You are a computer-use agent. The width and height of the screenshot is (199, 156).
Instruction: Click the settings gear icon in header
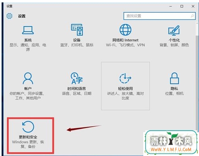10,16
